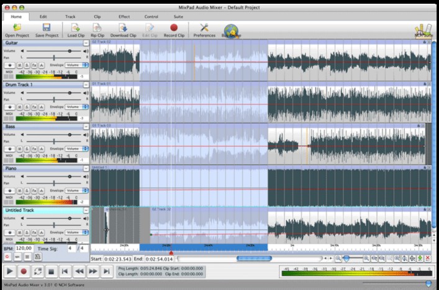
Task: Click the Rip Clip icon
Action: pos(97,28)
